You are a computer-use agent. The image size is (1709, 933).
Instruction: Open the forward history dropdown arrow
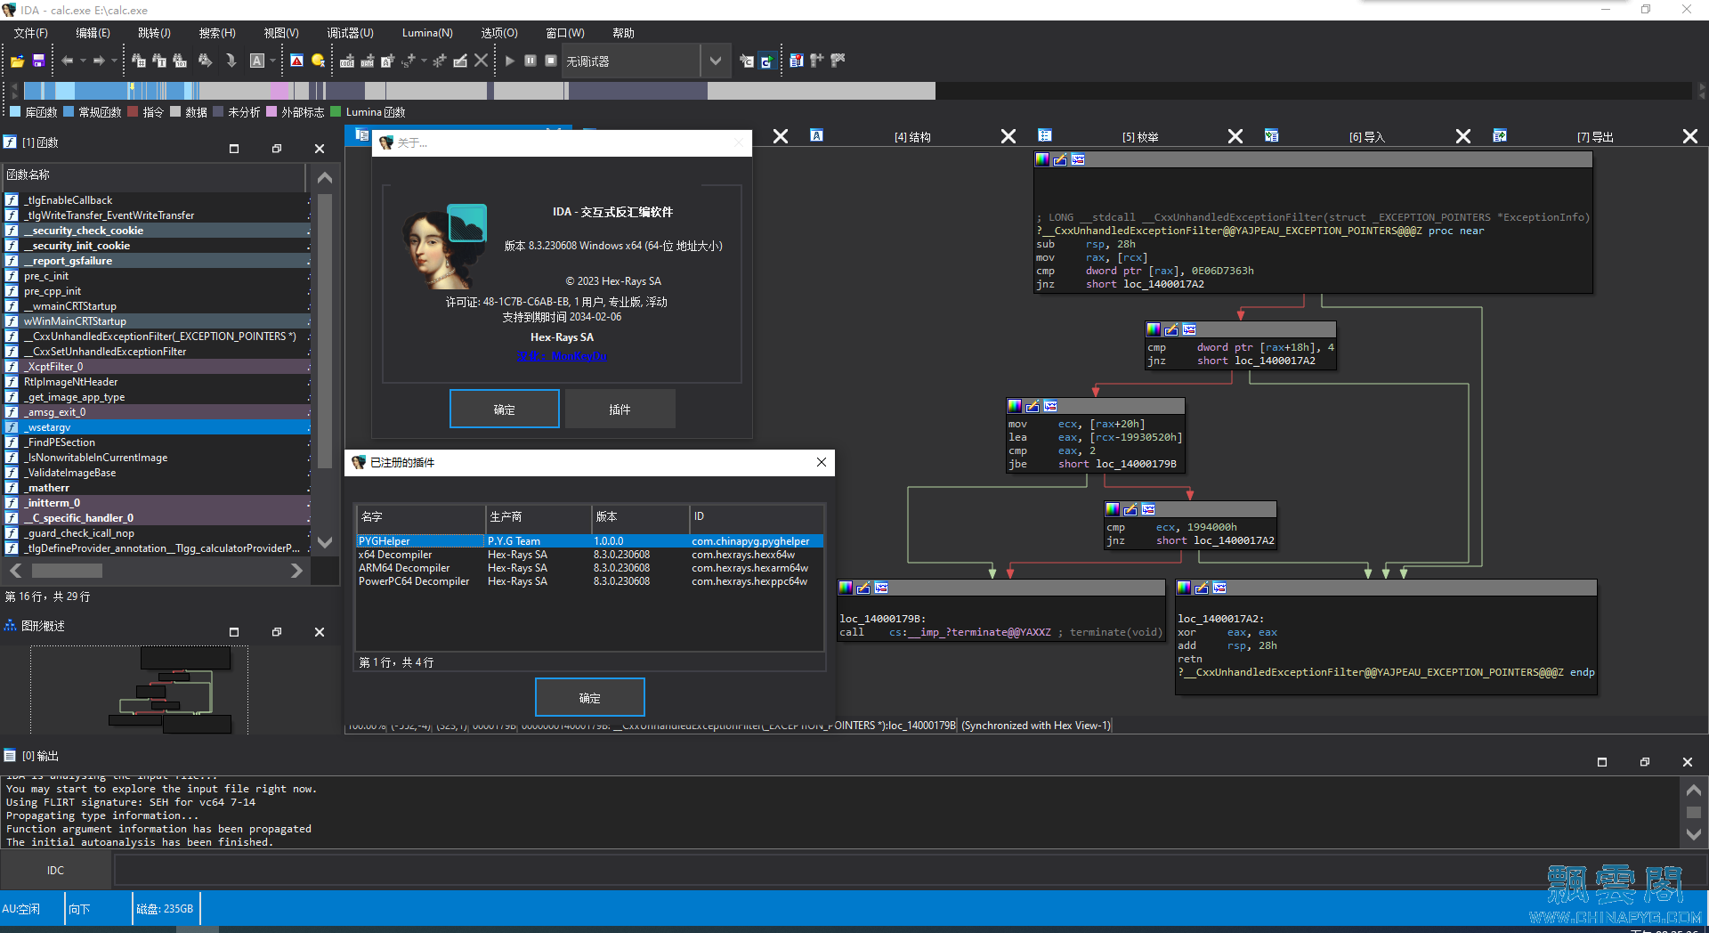click(114, 61)
